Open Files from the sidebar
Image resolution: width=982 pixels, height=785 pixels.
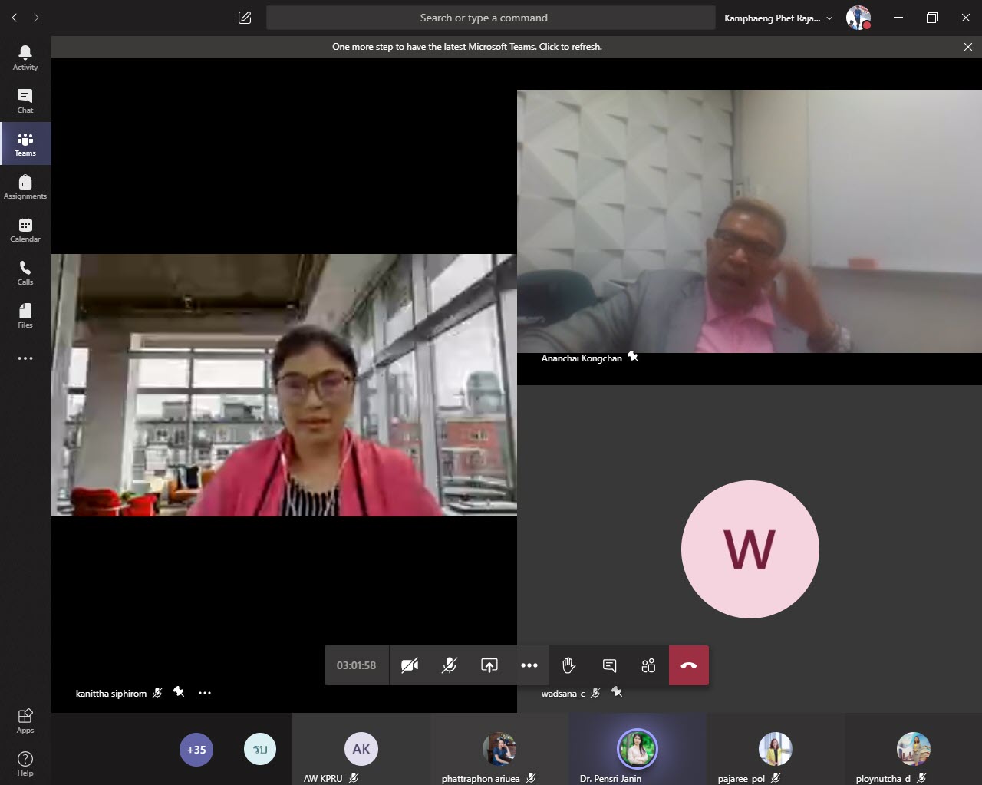25,315
